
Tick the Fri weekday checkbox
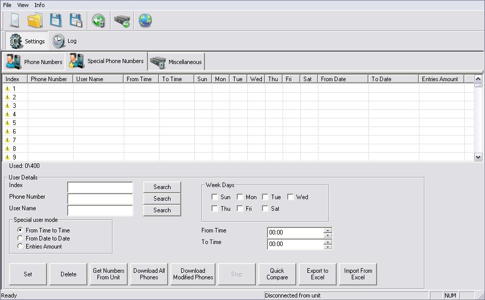coord(240,209)
